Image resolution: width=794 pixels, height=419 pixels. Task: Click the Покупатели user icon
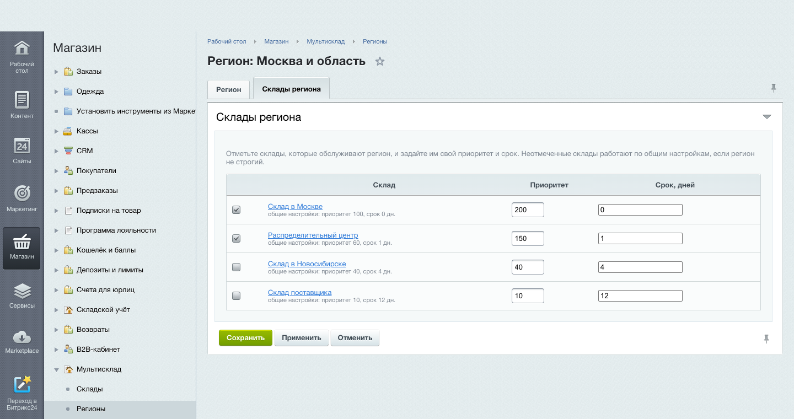pyautogui.click(x=68, y=171)
